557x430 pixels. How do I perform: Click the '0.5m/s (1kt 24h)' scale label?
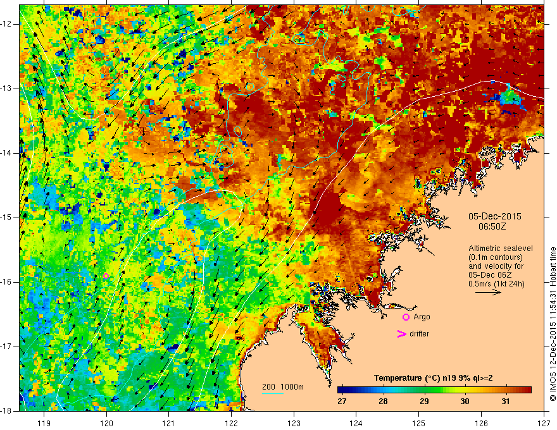coord(496,283)
